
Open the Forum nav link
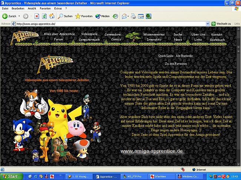coord(59,40)
